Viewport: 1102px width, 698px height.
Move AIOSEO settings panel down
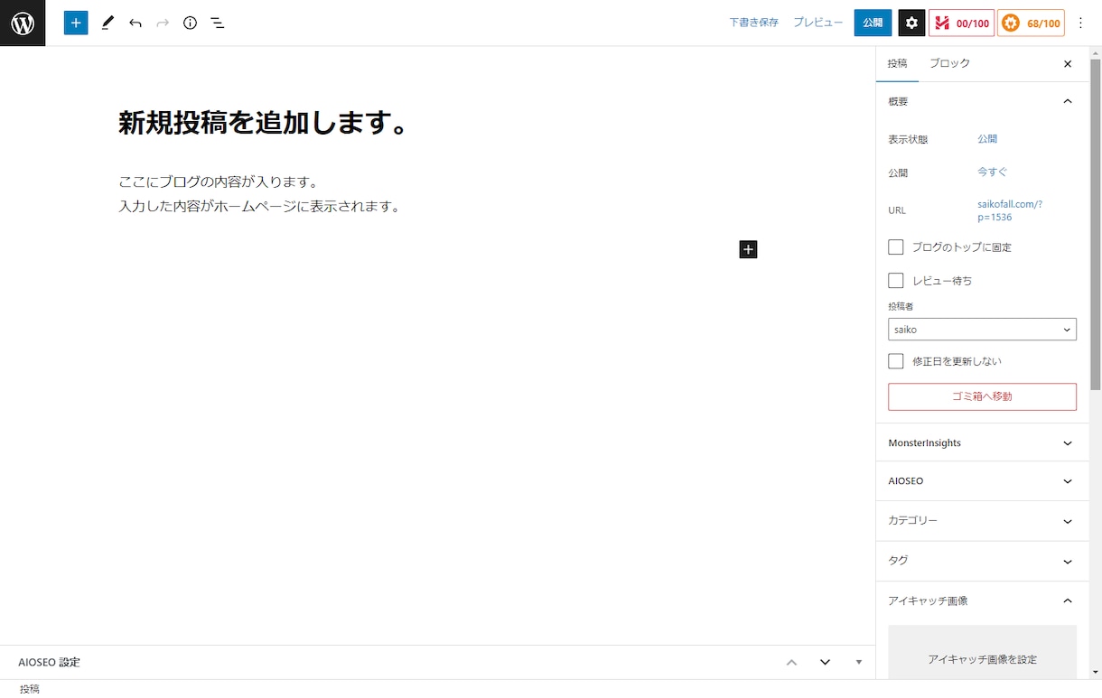[825, 662]
